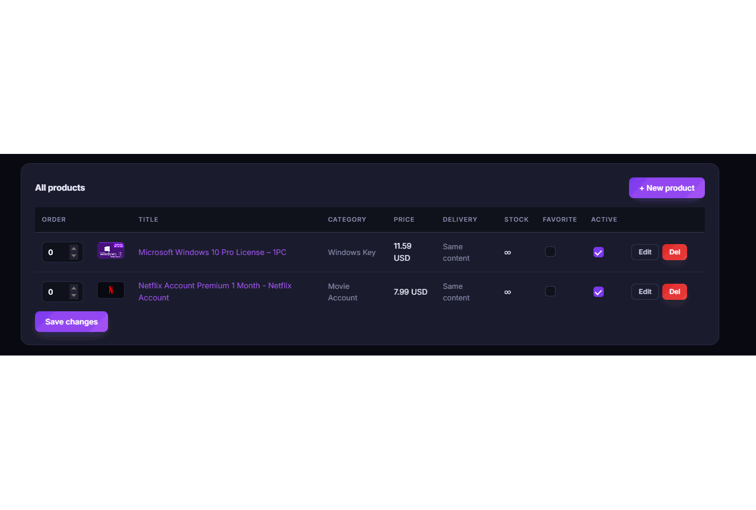The width and height of the screenshot is (756, 510).
Task: Click the Title column header
Action: (x=148, y=219)
